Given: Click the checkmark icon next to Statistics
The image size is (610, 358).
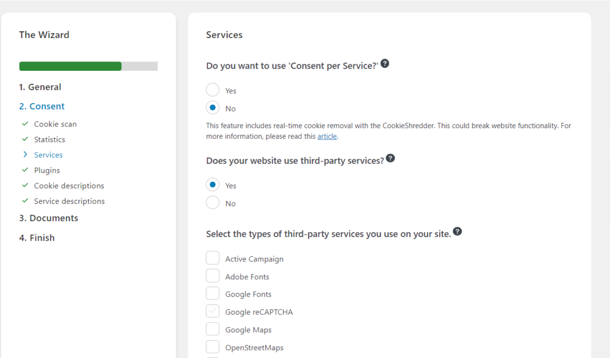Looking at the screenshot, I should click(x=25, y=139).
